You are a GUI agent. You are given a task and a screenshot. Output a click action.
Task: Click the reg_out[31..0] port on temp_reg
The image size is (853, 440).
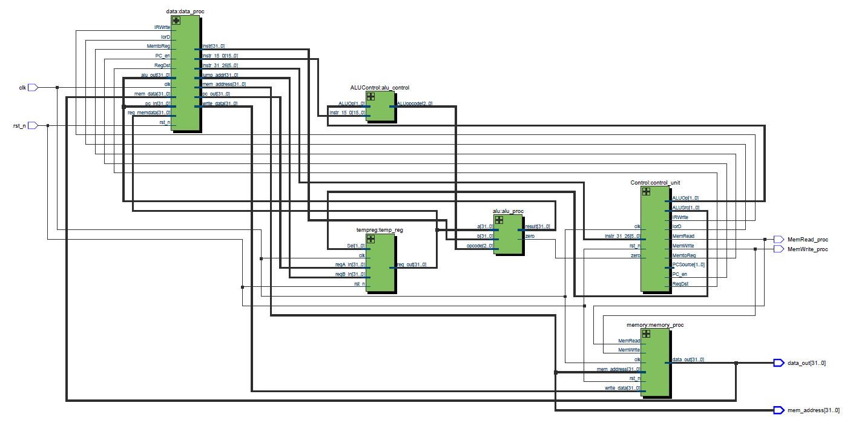coord(412,264)
